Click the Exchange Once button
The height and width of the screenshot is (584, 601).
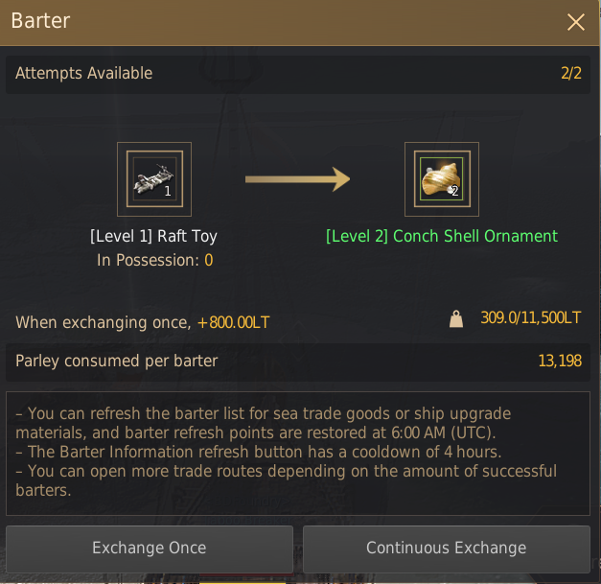coord(150,549)
